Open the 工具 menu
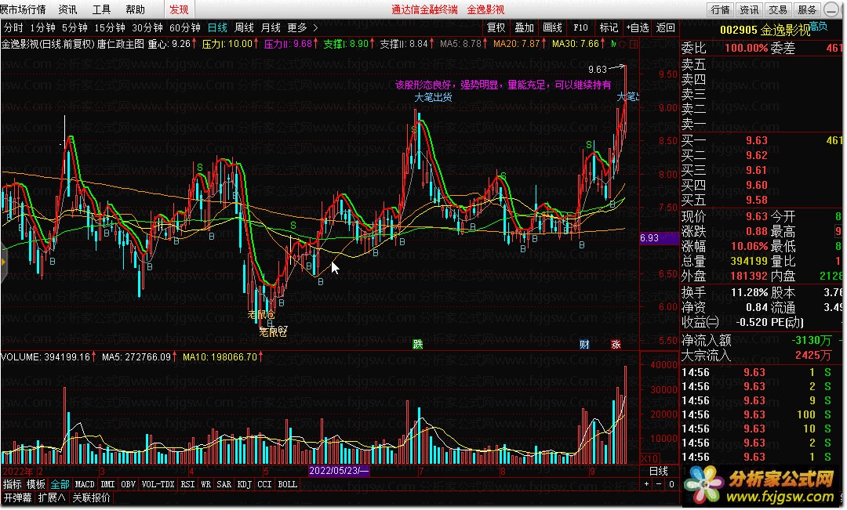Screen dimensions: 847x510 (101, 9)
